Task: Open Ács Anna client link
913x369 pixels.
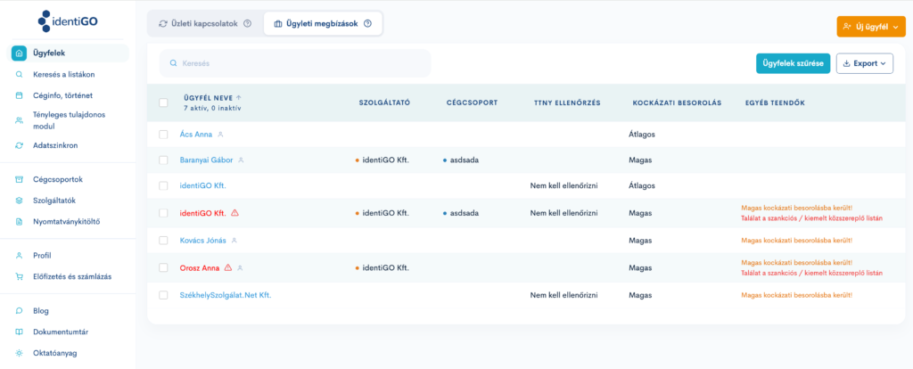Action: point(196,135)
